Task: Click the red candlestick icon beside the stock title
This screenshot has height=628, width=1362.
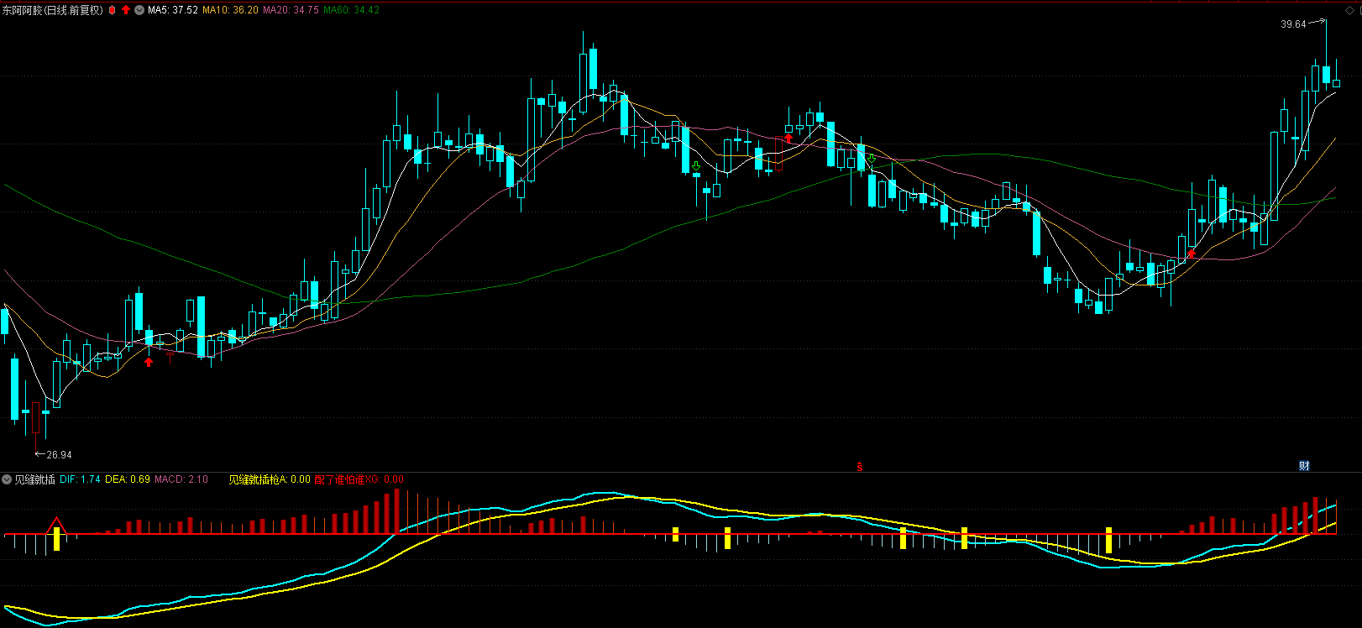Action: click(112, 10)
